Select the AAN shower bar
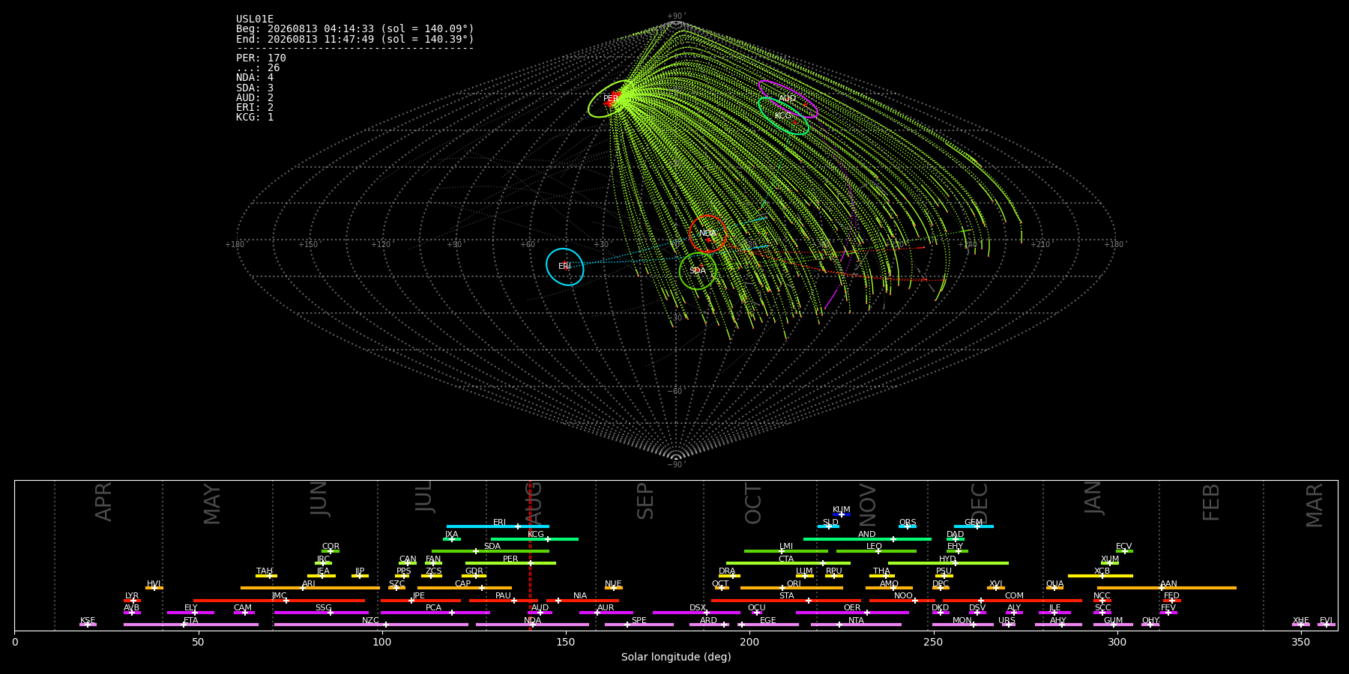This screenshot has height=674, width=1349. 1166,588
